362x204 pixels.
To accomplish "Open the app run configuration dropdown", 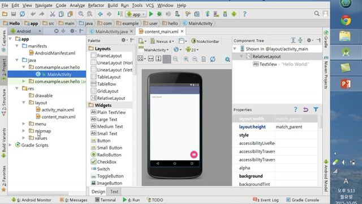I will [136, 14].
